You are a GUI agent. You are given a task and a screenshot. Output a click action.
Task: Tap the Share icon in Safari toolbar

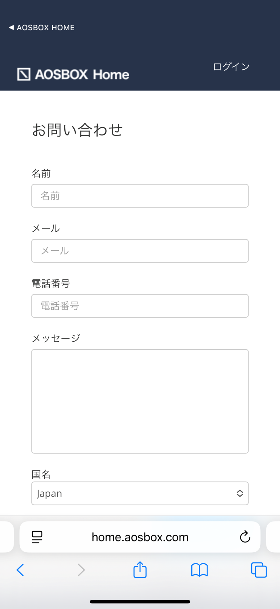pos(140,570)
